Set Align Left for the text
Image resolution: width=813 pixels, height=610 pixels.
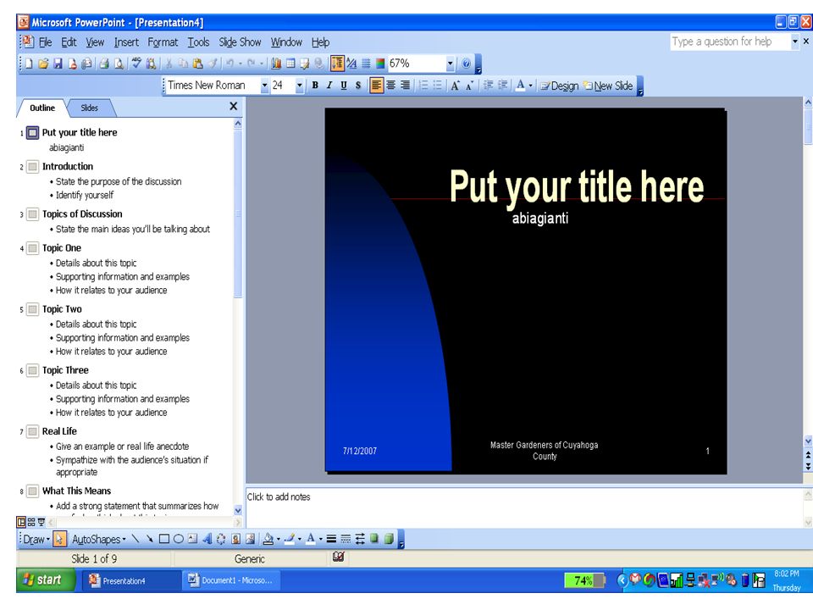click(376, 86)
